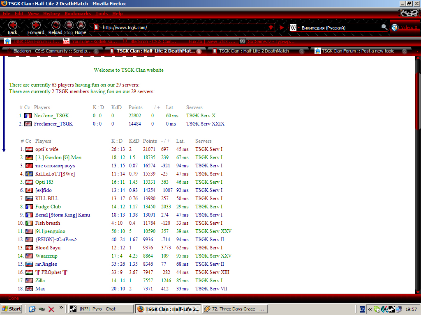Click the TSGK Serv XXIX server link
Viewport: 421px width, 315px height.
click(205, 124)
